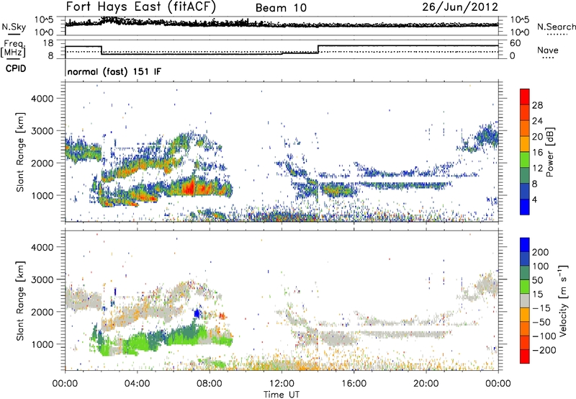The width and height of the screenshot is (576, 399).
Task: Click the '-50' label on the velocity colorbar
Action: (541, 322)
